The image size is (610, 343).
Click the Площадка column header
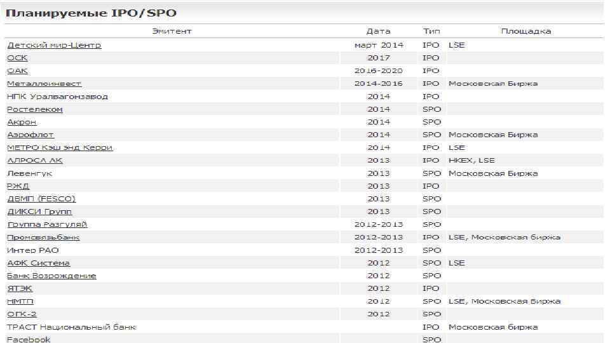(x=526, y=31)
